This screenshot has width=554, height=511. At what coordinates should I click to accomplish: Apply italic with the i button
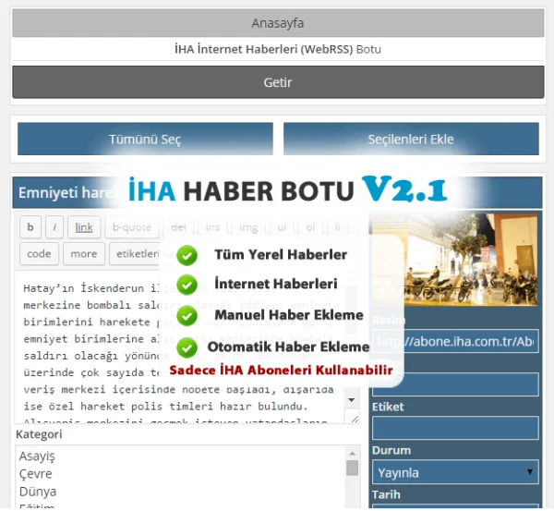coord(54,227)
